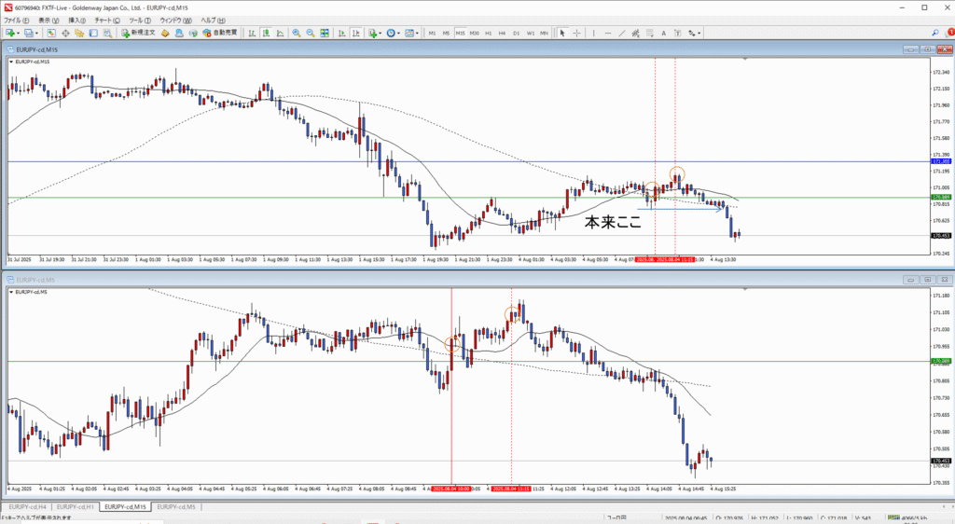955x524 pixels.
Task: Open the ツール menu
Action: point(140,21)
